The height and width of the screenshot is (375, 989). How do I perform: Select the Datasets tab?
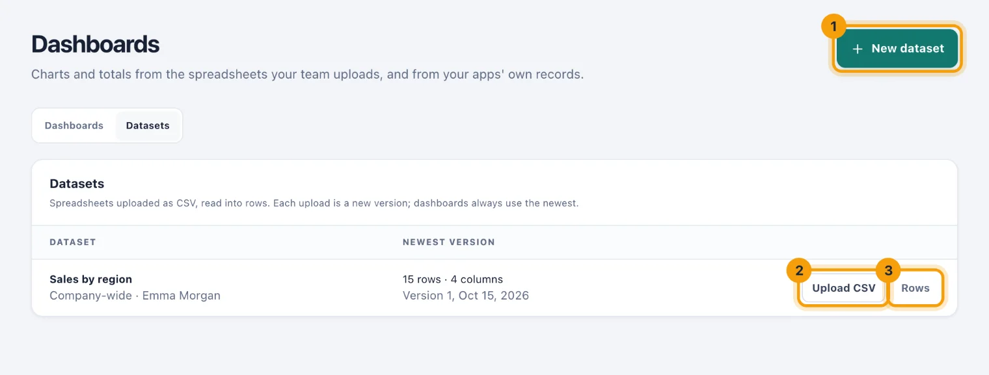pos(148,125)
